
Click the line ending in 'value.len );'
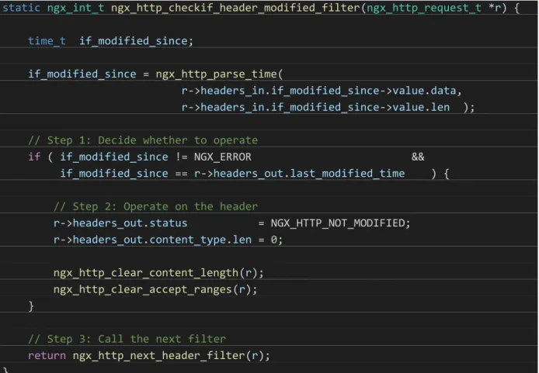pyautogui.click(x=328, y=108)
